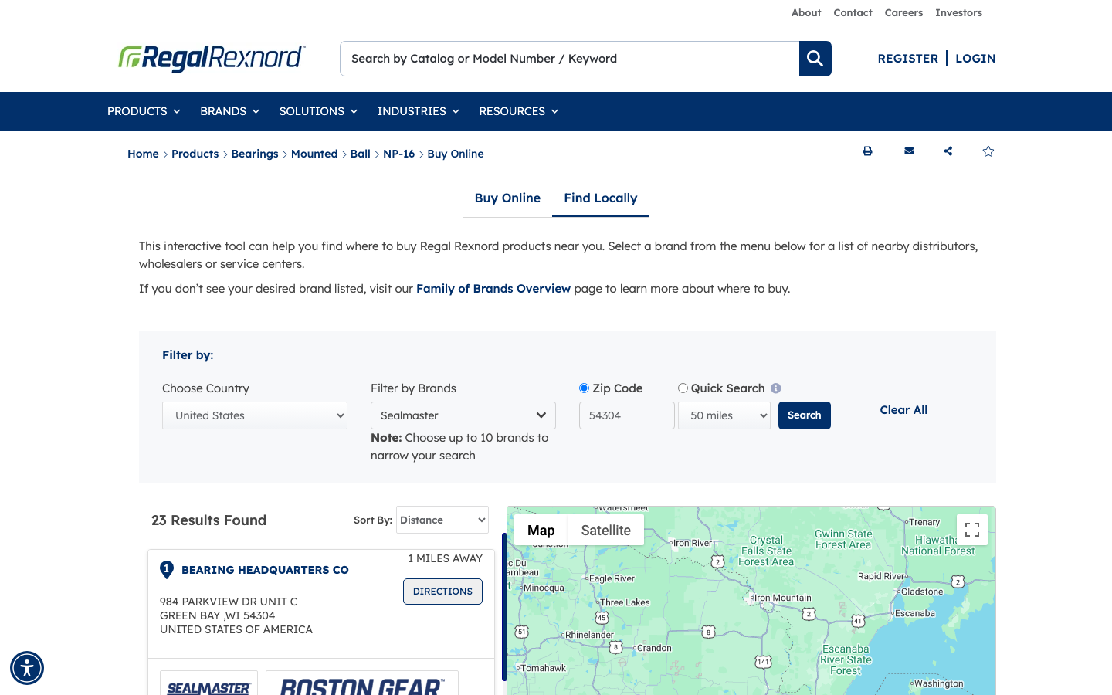The width and height of the screenshot is (1112, 695).
Task: Click the Register link
Action: coord(908,59)
